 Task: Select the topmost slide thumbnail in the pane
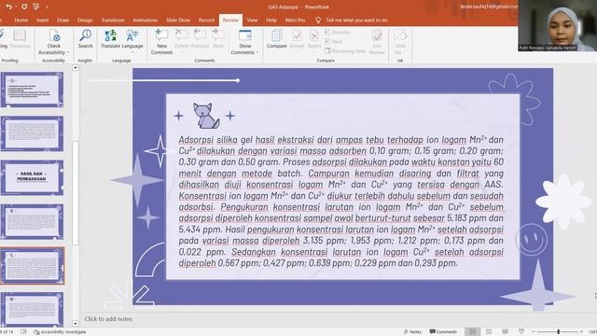tap(32, 90)
